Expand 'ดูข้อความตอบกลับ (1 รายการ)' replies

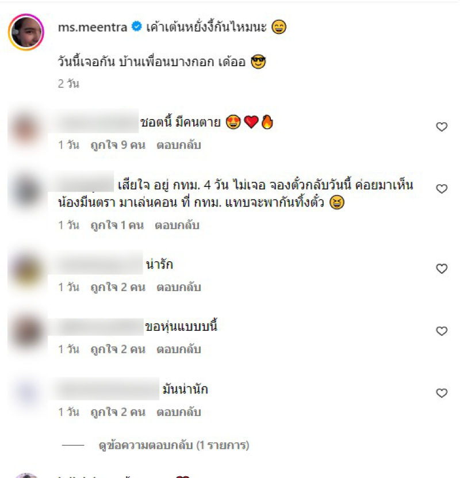click(174, 445)
